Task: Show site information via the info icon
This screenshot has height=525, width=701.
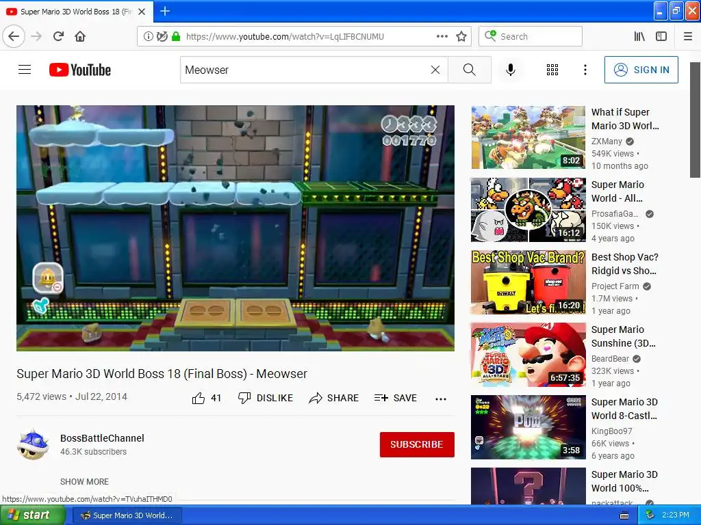Action: click(x=149, y=37)
